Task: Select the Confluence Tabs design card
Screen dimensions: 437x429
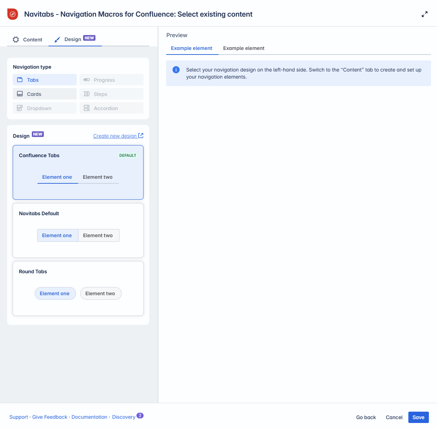Action: [78, 172]
